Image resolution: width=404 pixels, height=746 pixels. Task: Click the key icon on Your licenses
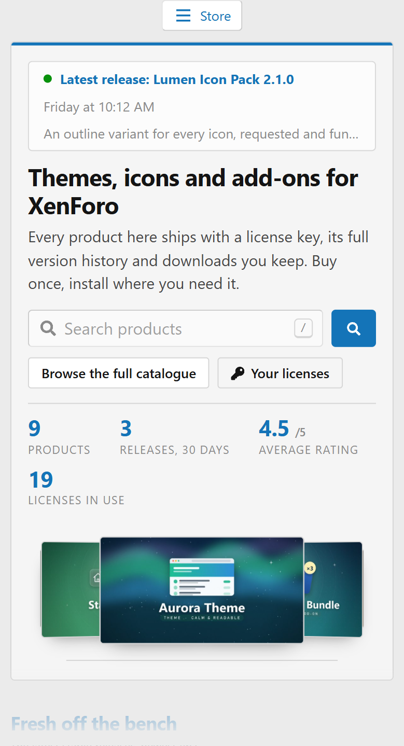(x=238, y=374)
